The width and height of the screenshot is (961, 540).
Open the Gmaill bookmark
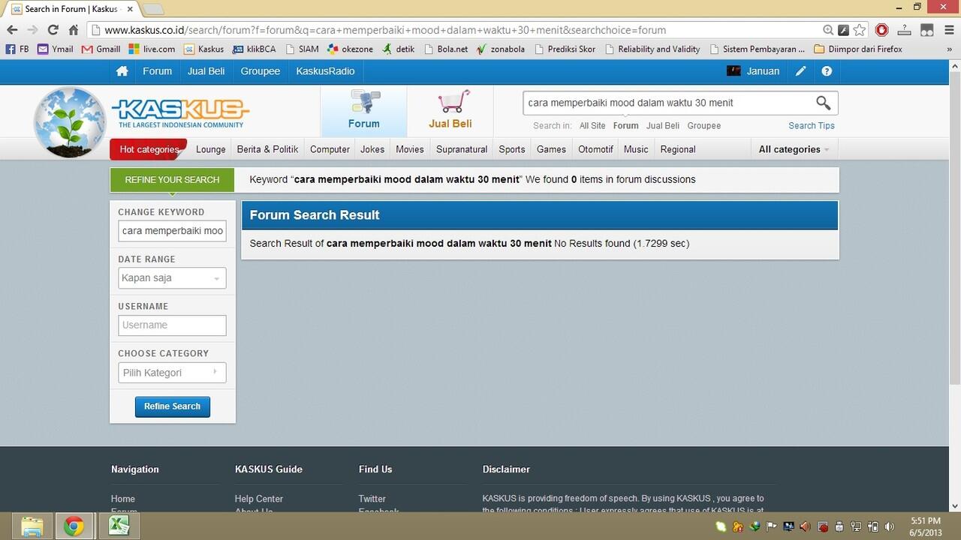tap(101, 49)
